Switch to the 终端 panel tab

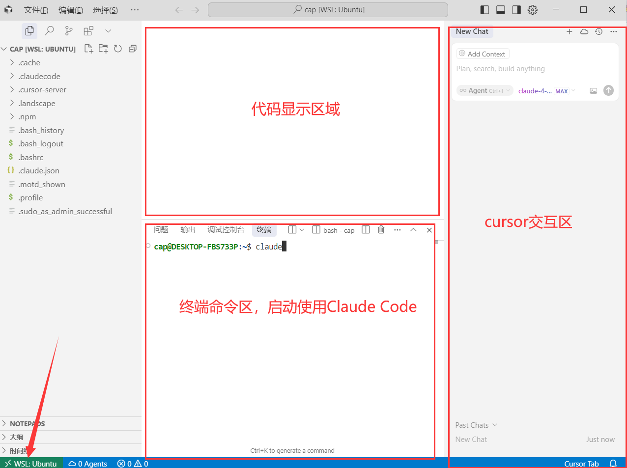[264, 230]
